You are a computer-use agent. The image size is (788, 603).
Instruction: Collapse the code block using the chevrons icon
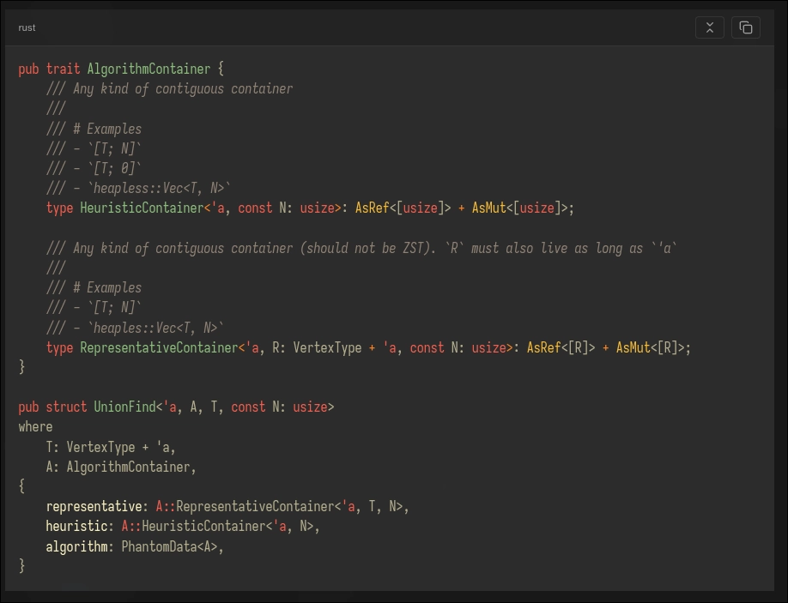[x=709, y=27]
